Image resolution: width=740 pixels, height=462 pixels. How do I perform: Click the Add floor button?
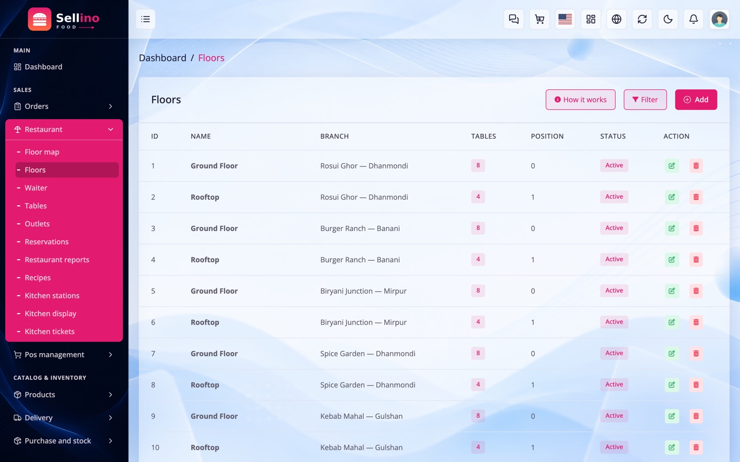pyautogui.click(x=696, y=100)
